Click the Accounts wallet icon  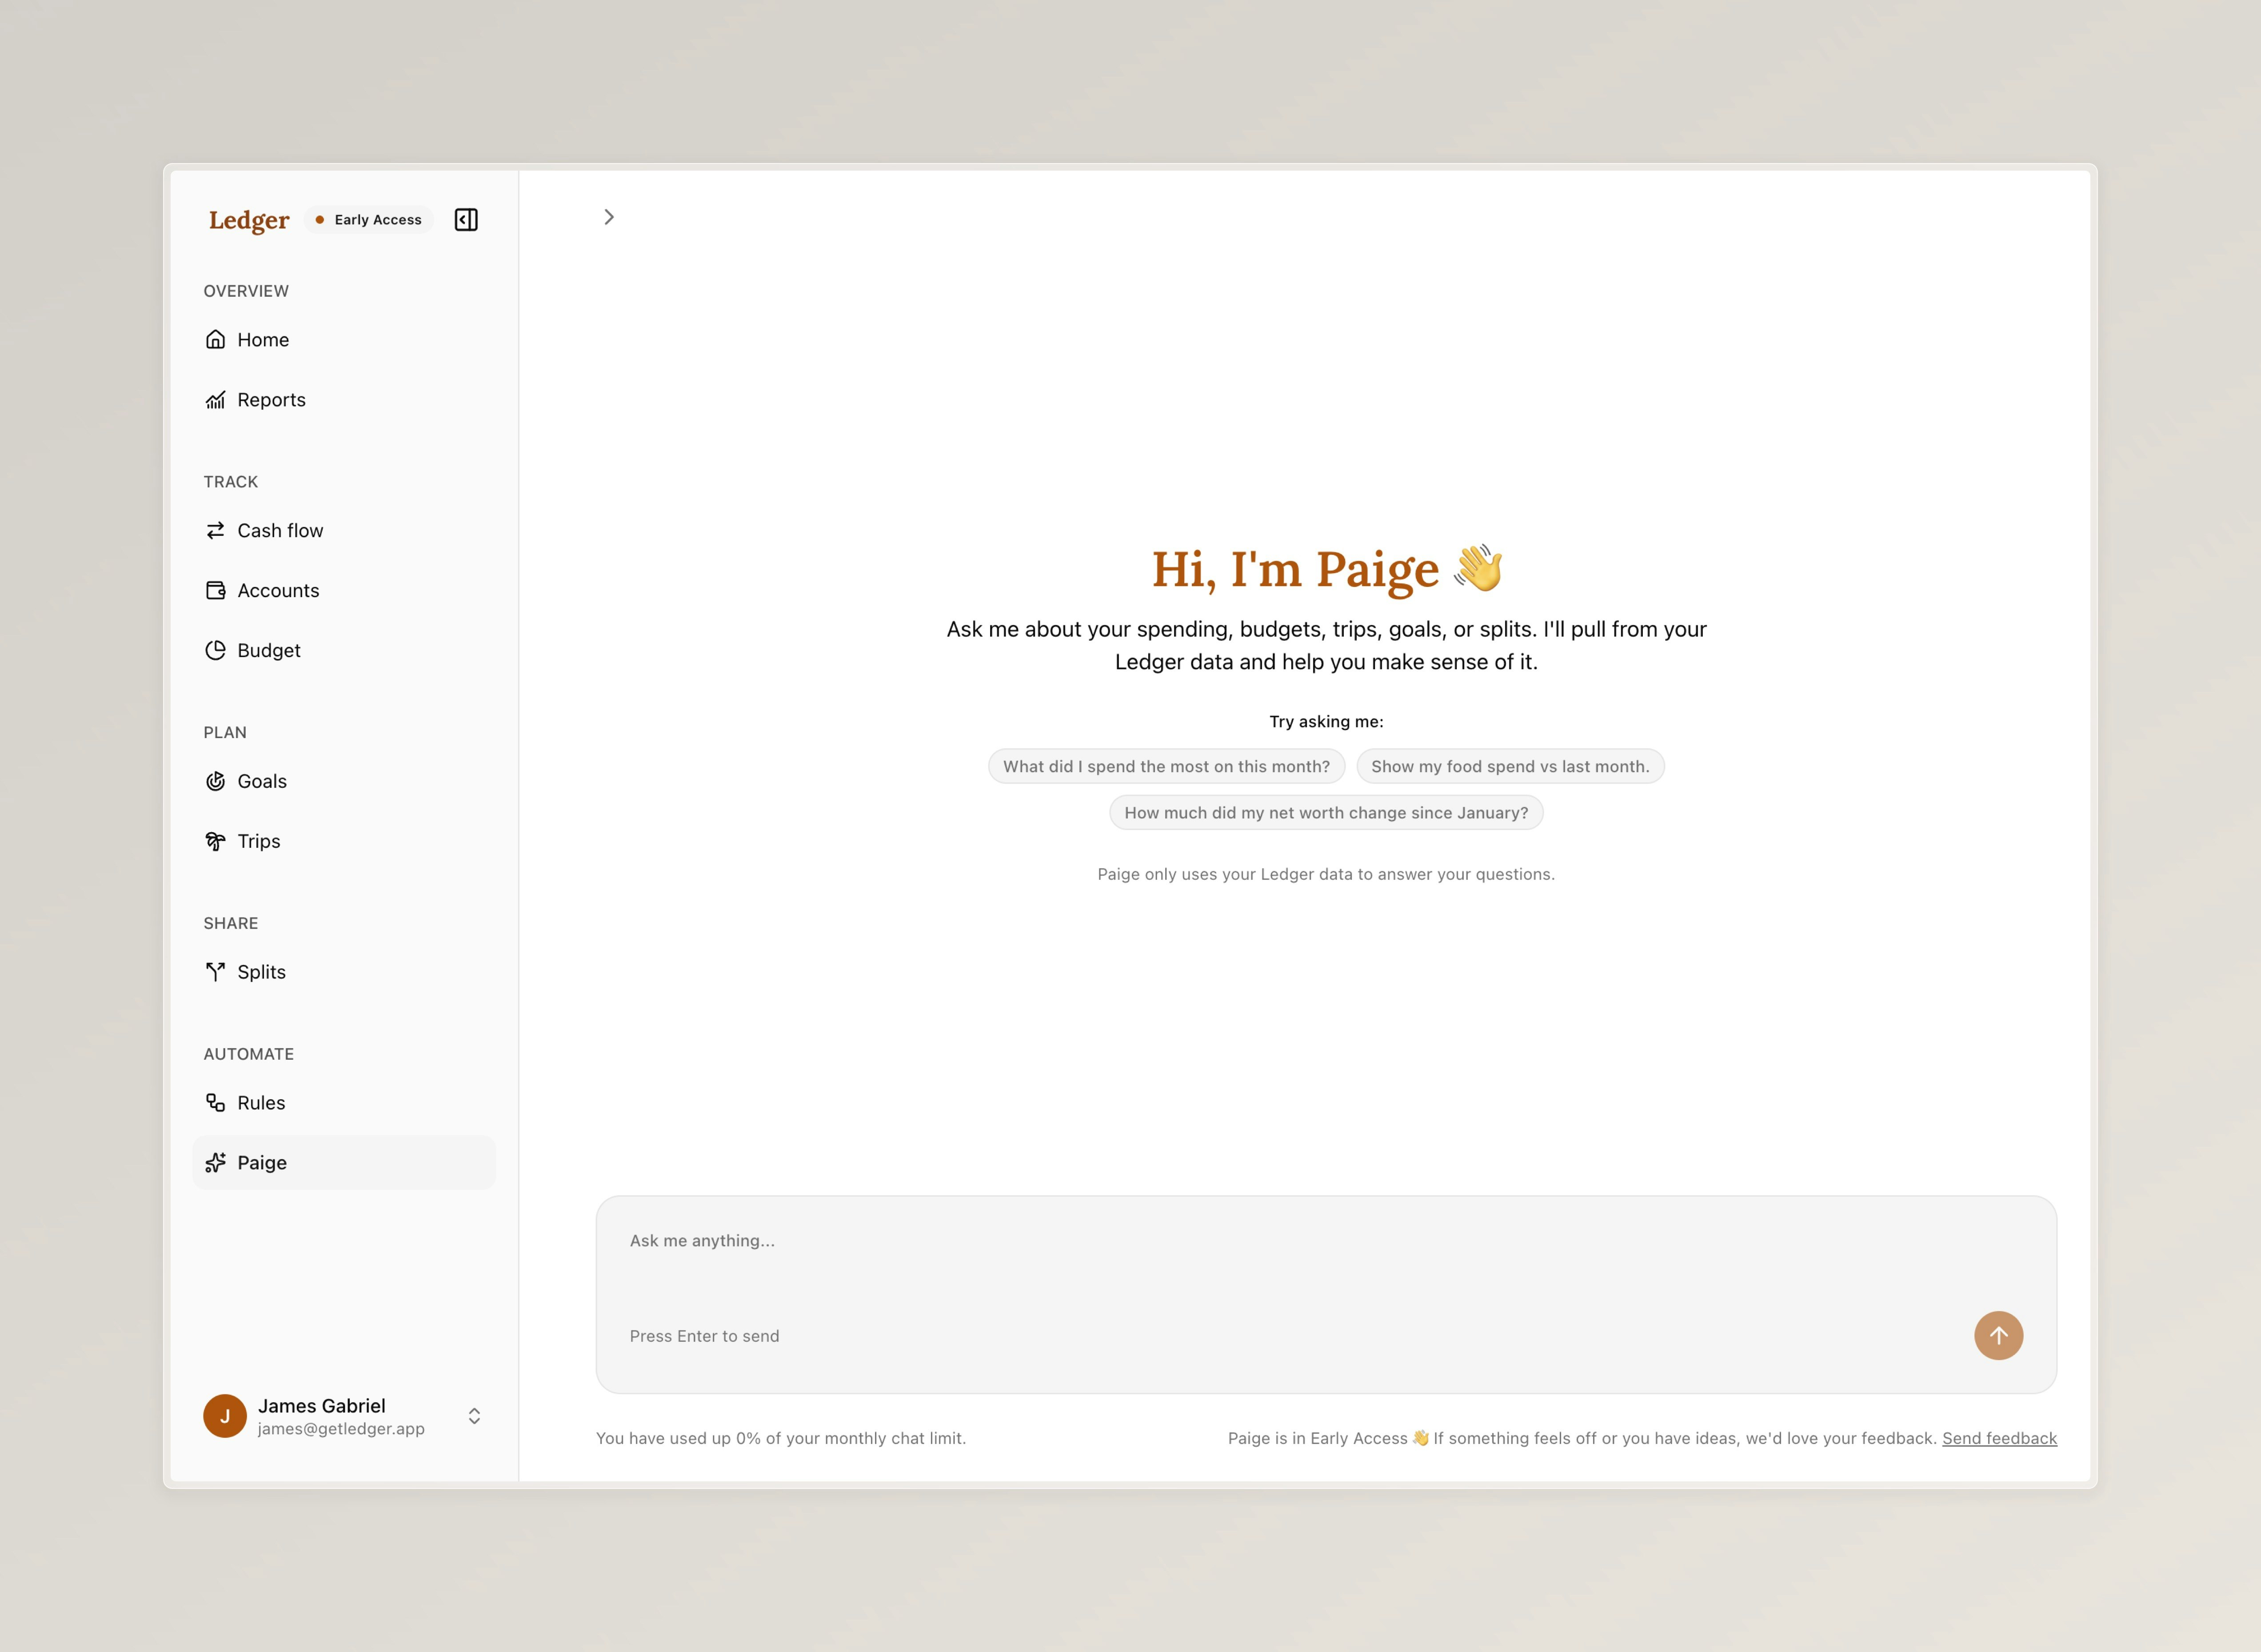click(x=215, y=591)
